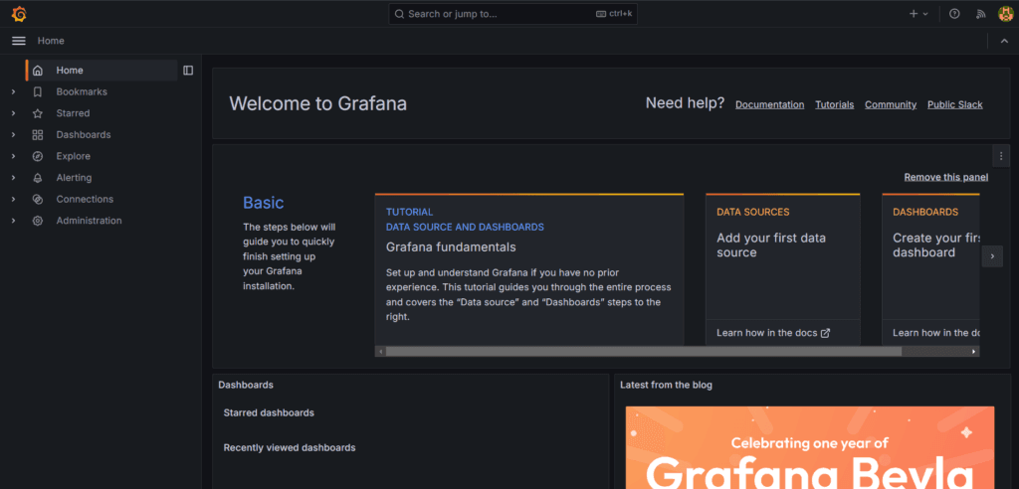Click the Connections icon in sidebar

click(38, 199)
